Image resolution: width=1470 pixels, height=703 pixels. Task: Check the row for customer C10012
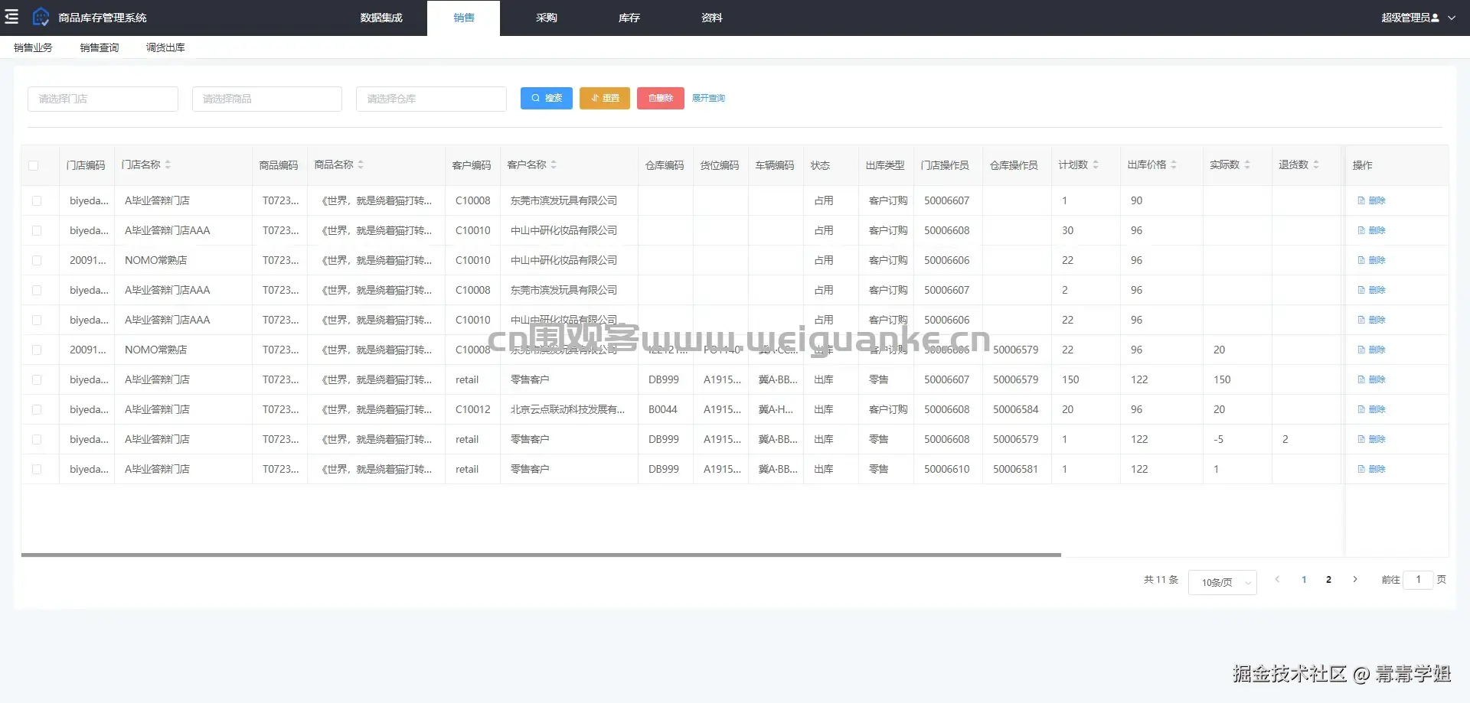click(37, 409)
